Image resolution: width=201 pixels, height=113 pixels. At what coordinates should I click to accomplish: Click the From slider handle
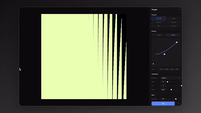[x=167, y=82]
